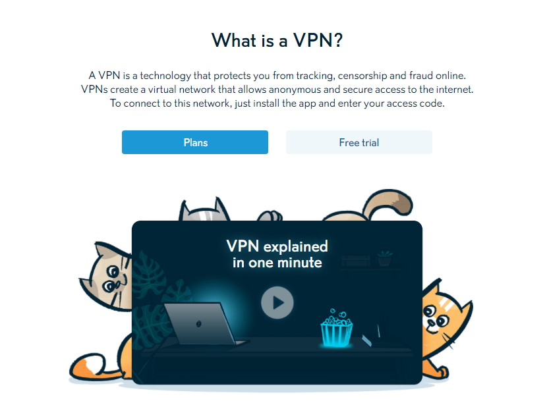Click the paragraph describing VPN technology
Viewport: 547px width, 405px height.
click(277, 90)
